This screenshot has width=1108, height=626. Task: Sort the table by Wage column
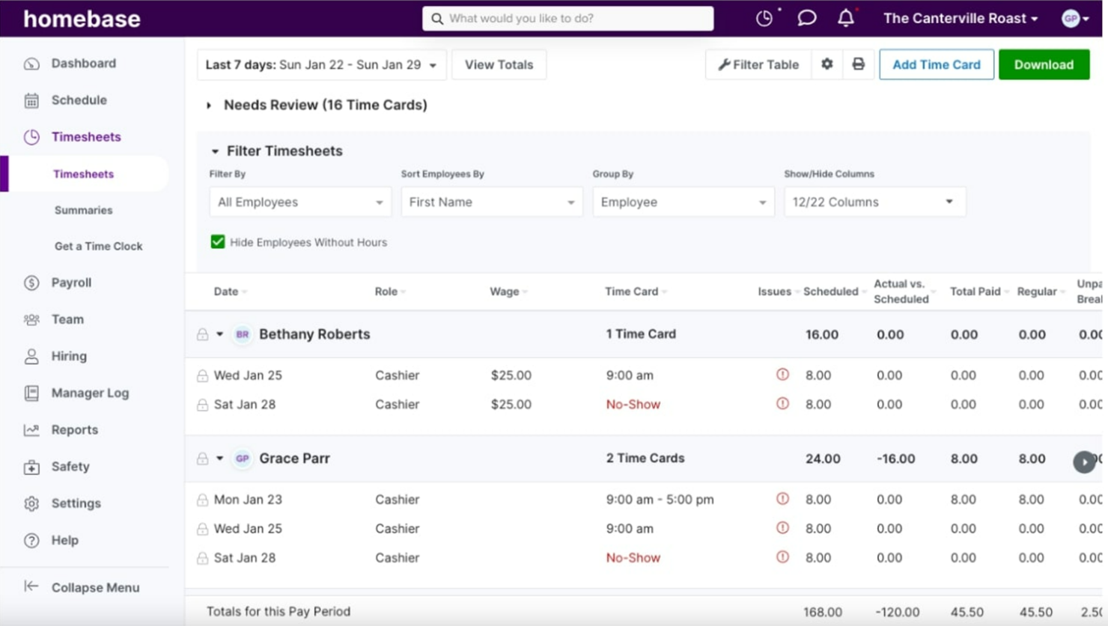click(x=508, y=292)
